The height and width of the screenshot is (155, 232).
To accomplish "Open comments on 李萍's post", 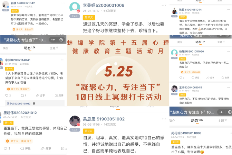I will point(23,95).
